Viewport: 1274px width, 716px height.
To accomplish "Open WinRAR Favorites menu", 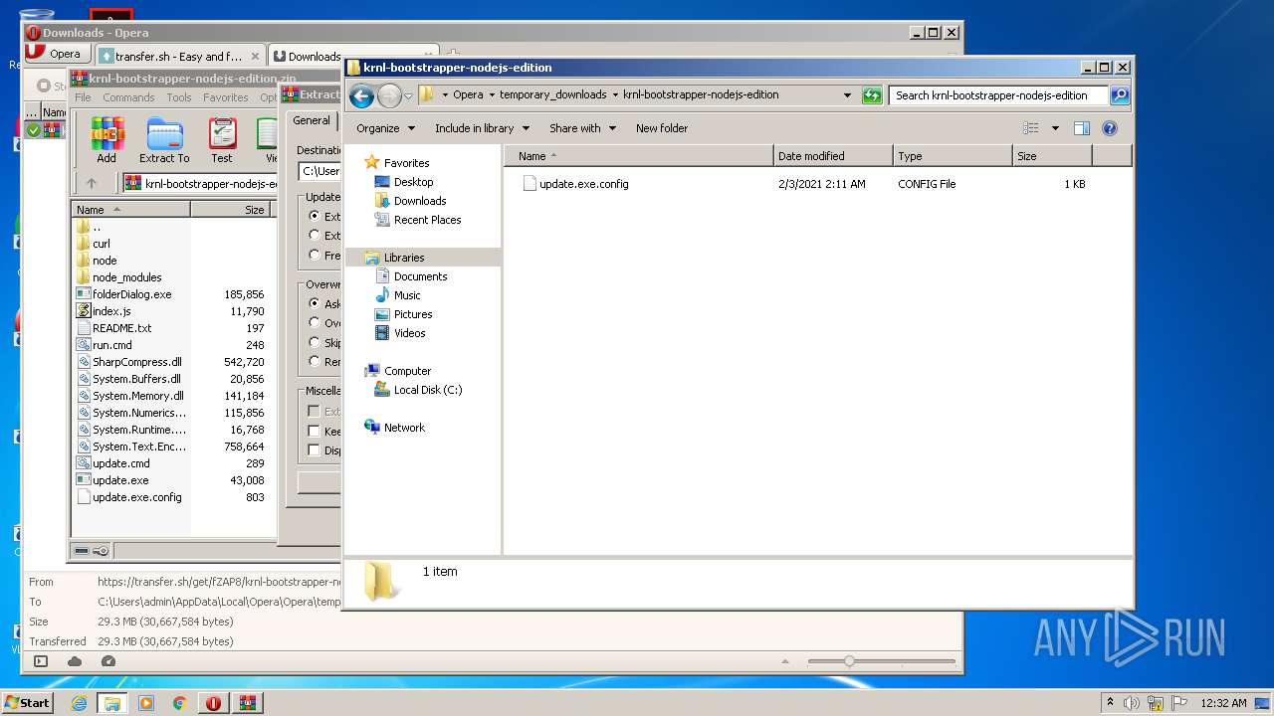I will coord(226,97).
